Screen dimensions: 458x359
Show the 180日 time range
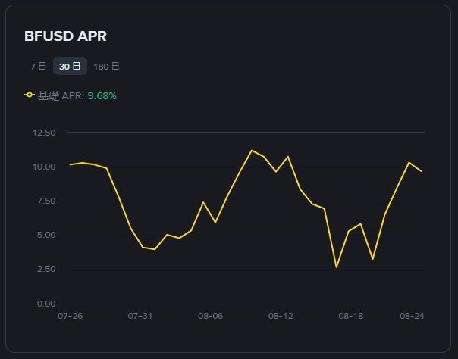point(106,67)
